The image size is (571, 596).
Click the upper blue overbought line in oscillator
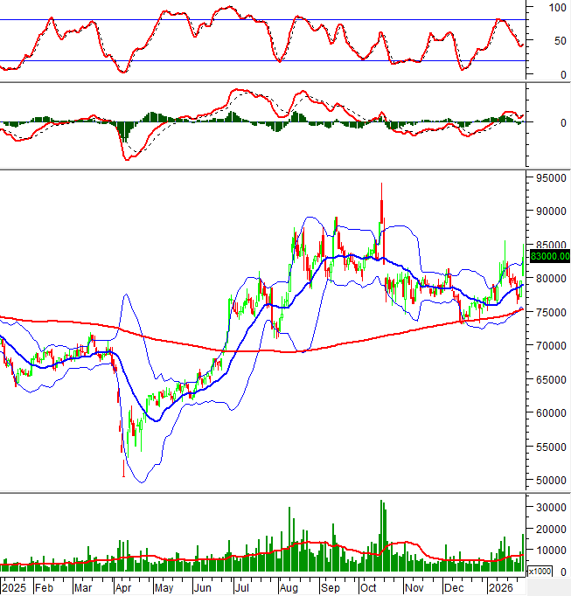click(x=262, y=19)
